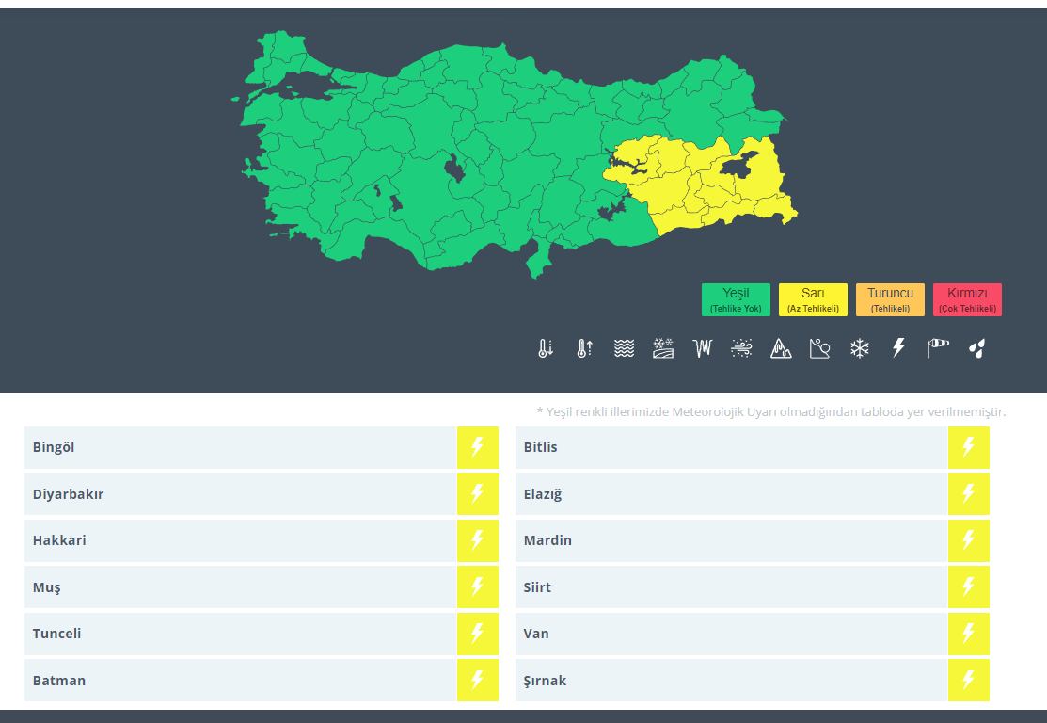Select the orange Turuncu legend box
This screenshot has height=723, width=1047.
tap(890, 299)
